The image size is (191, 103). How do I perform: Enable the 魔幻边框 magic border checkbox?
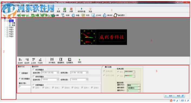pyautogui.click(x=103, y=67)
